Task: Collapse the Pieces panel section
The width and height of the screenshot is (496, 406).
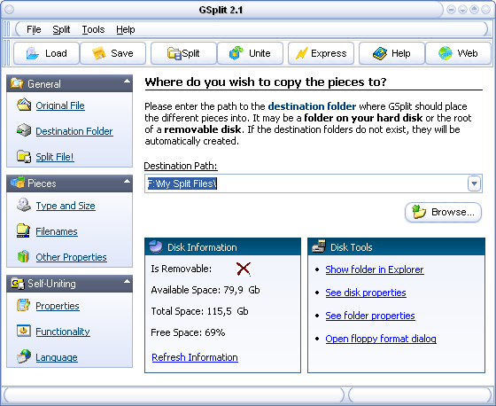Action: point(127,182)
